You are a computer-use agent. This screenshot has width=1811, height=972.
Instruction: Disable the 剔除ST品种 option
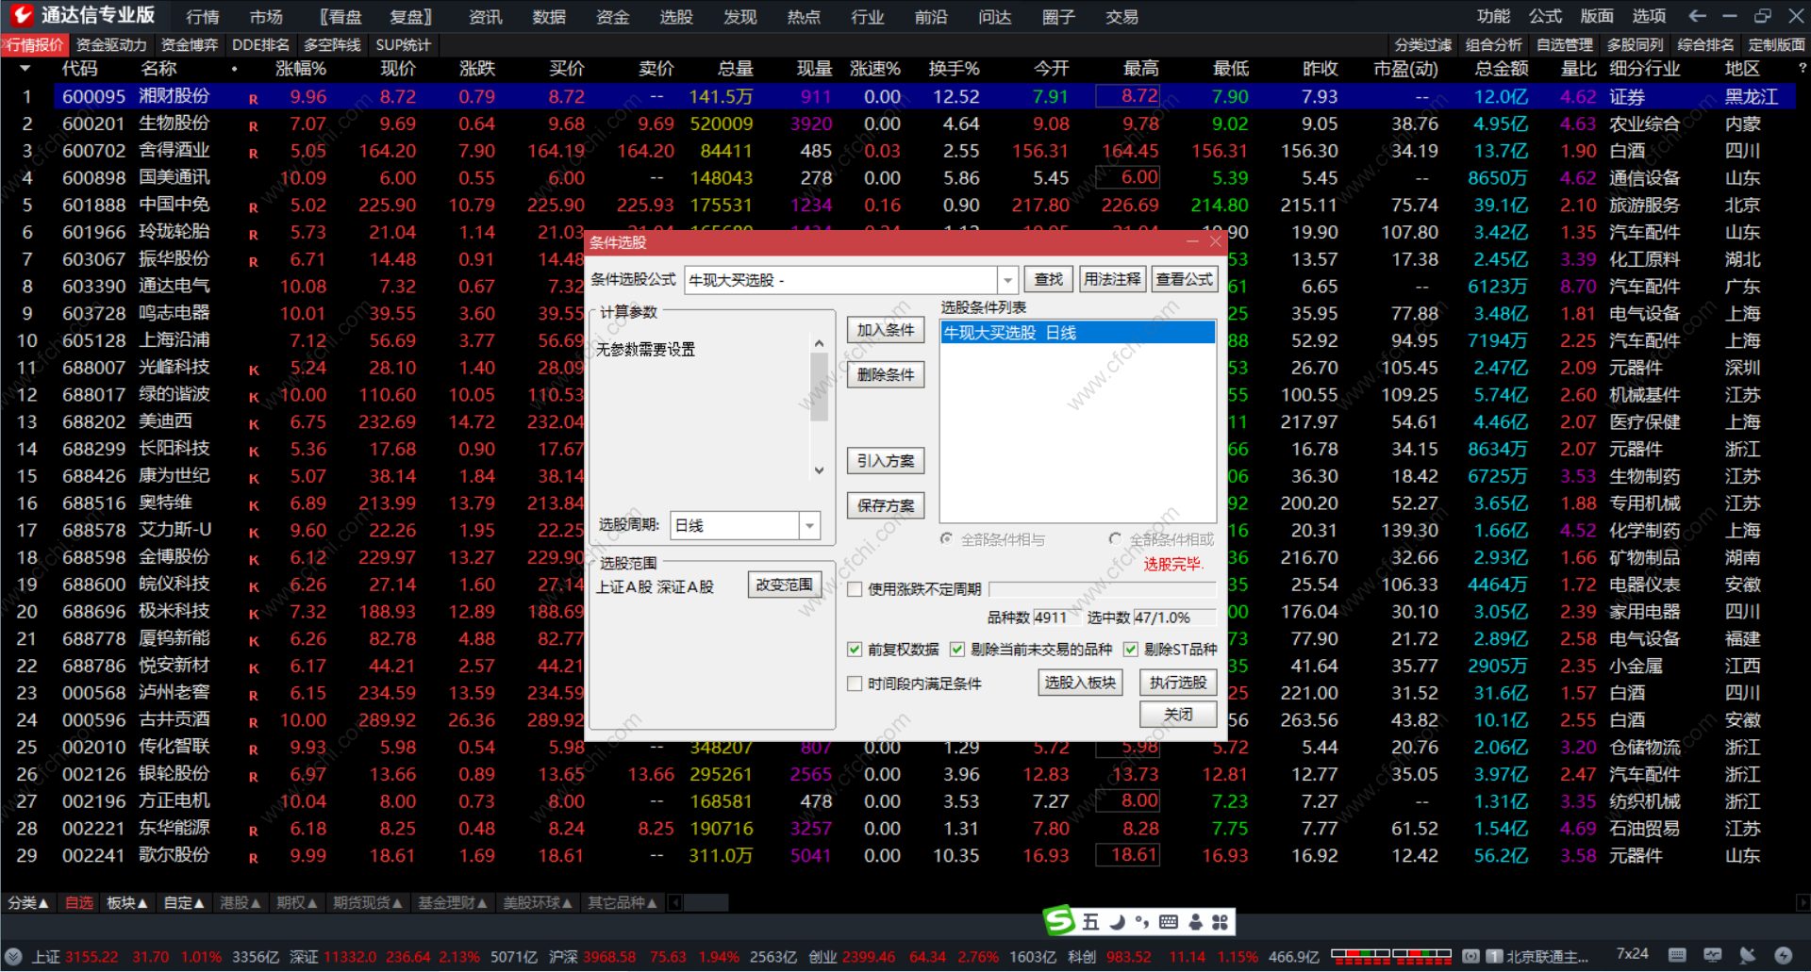pos(1131,650)
